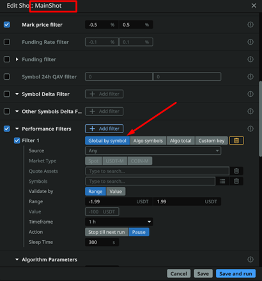This screenshot has height=281, width=262.
Task: Open the Source dropdown set to Any
Action: click(153, 151)
